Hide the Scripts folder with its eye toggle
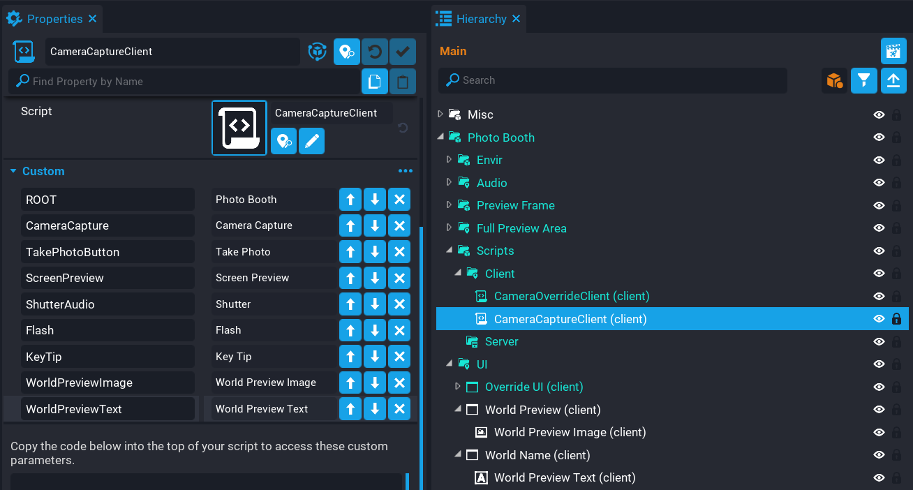The image size is (913, 490). click(x=879, y=250)
